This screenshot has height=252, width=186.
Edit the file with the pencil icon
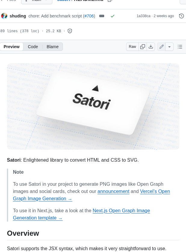click(x=161, y=47)
